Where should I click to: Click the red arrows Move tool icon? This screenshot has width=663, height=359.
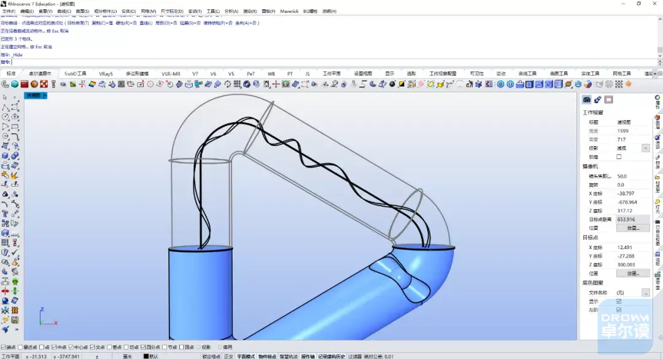[5, 291]
